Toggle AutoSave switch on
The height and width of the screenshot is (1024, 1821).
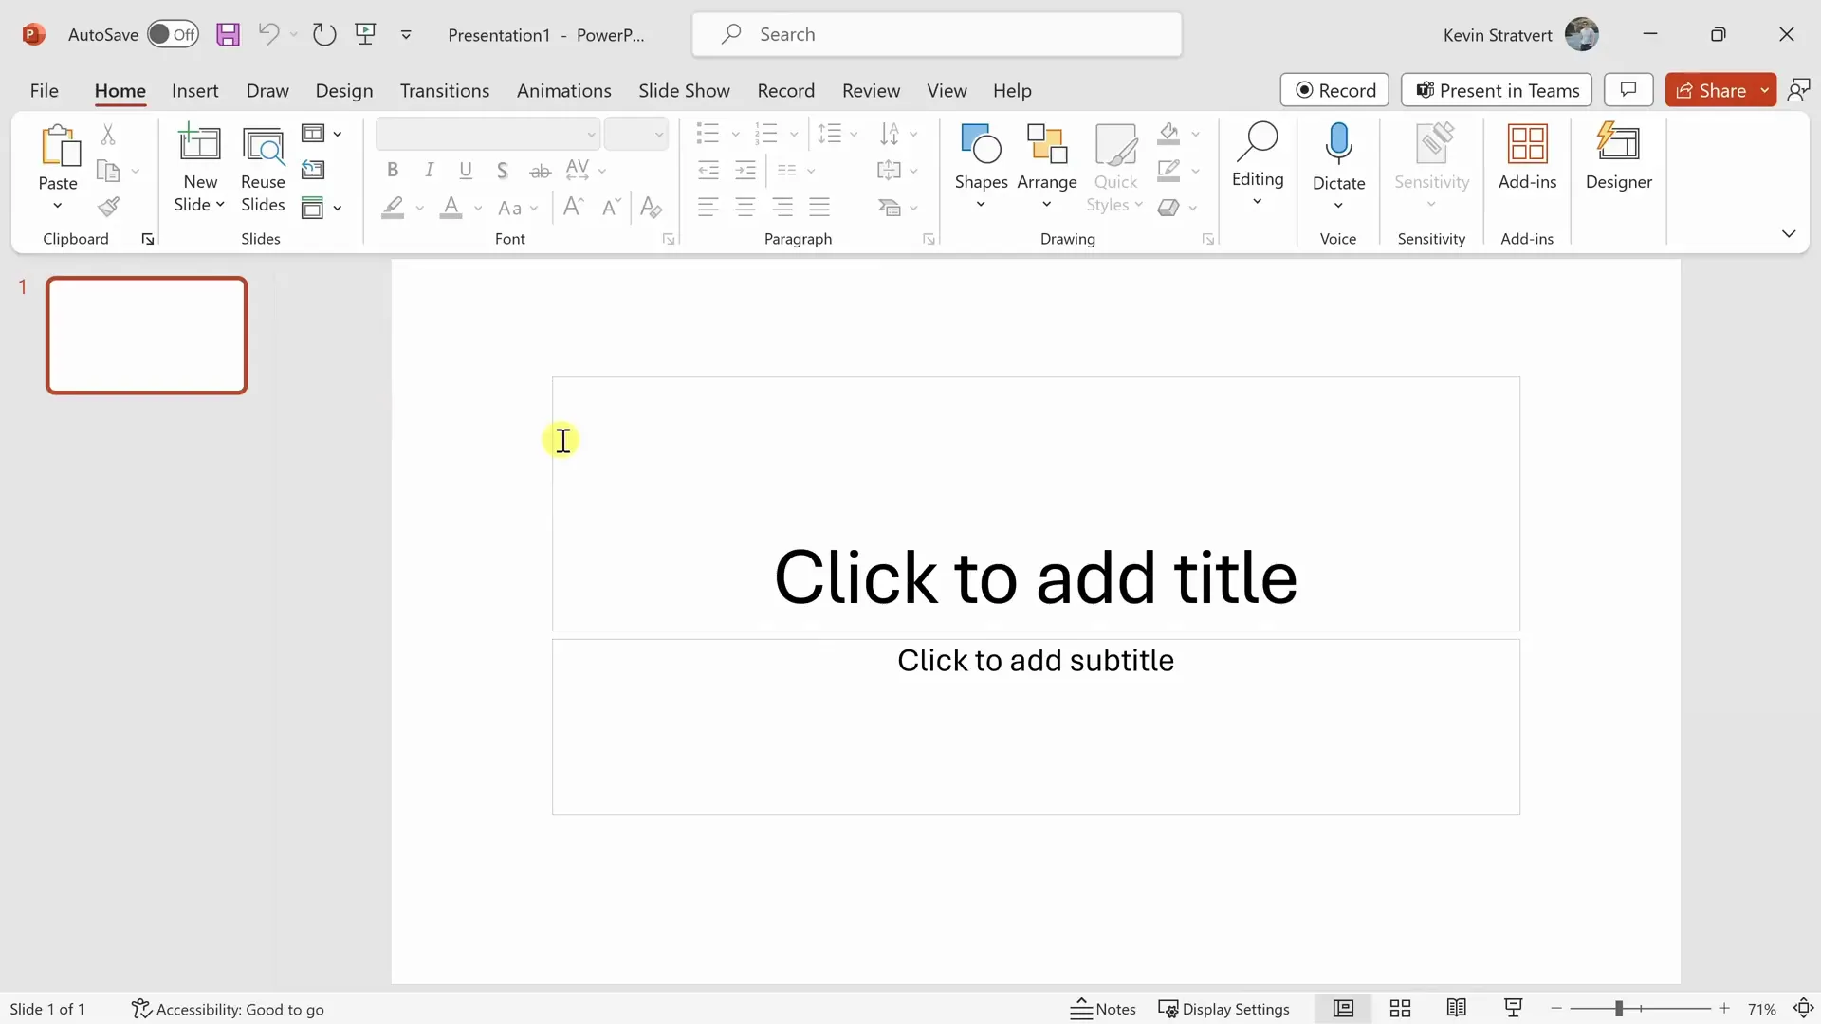click(x=173, y=35)
